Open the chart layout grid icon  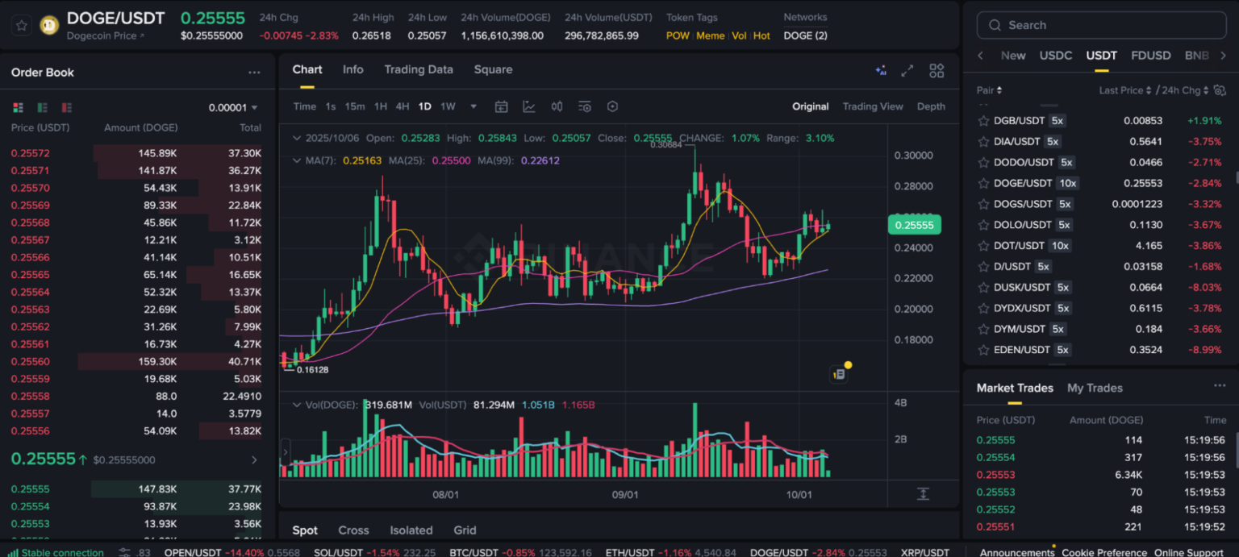937,71
